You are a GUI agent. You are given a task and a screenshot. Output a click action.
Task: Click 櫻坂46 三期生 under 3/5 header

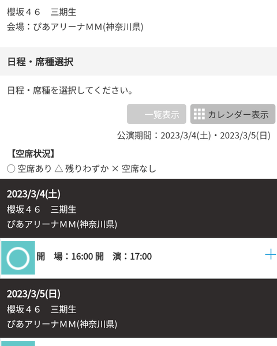click(42, 309)
